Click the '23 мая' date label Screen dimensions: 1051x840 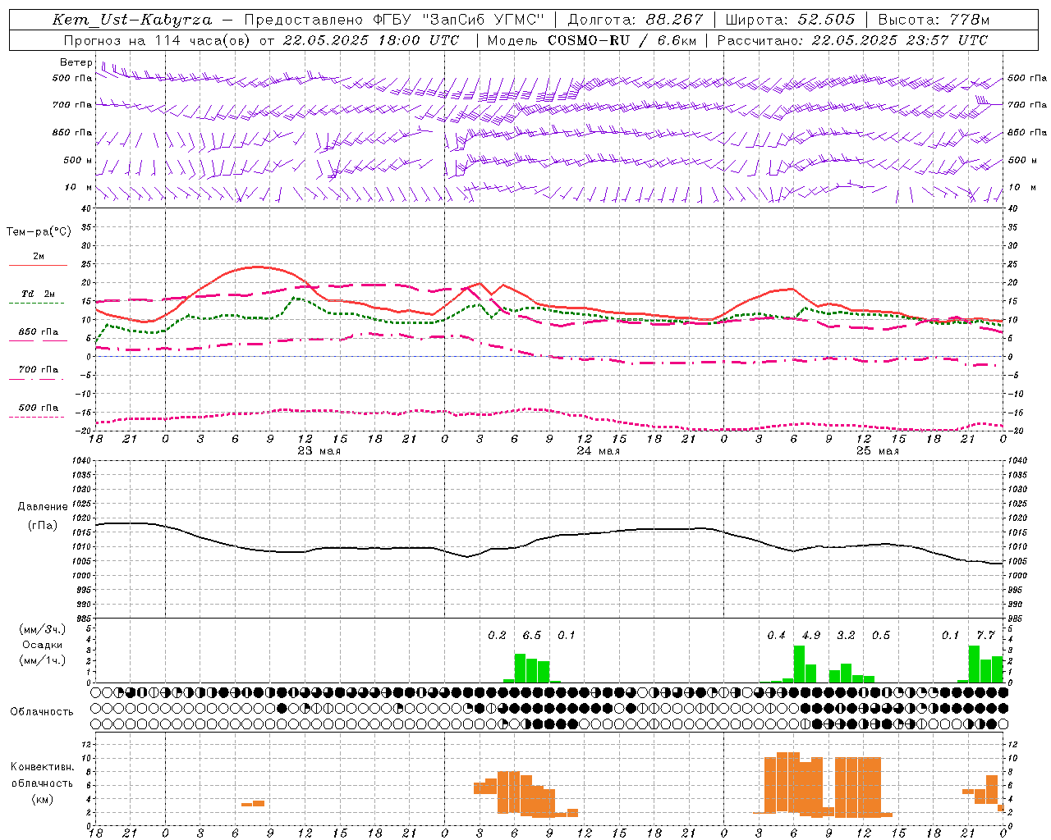319,451
